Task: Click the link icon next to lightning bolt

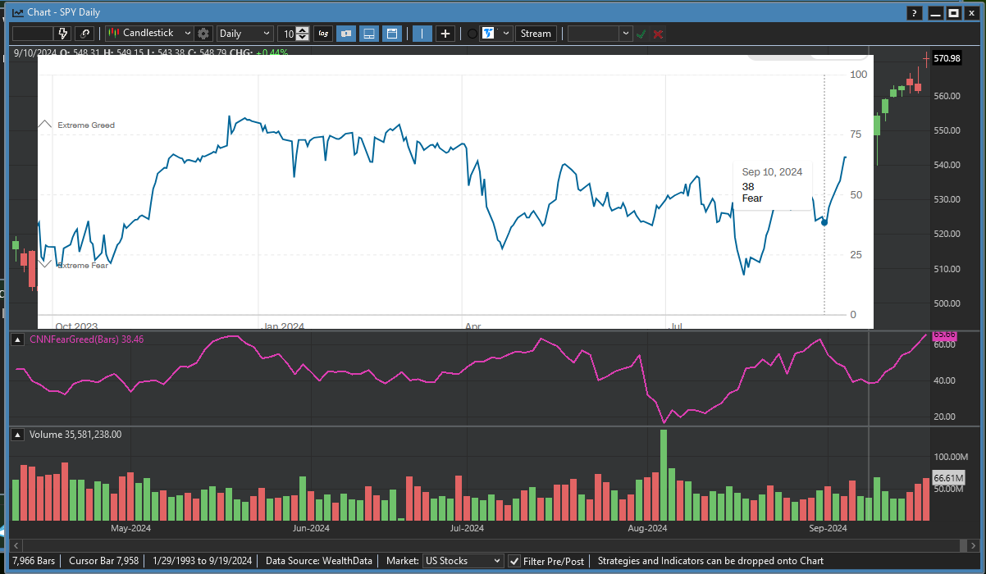Action: coord(84,34)
